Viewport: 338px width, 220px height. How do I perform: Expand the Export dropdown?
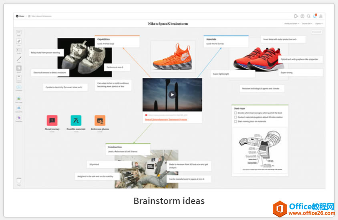point(319,24)
